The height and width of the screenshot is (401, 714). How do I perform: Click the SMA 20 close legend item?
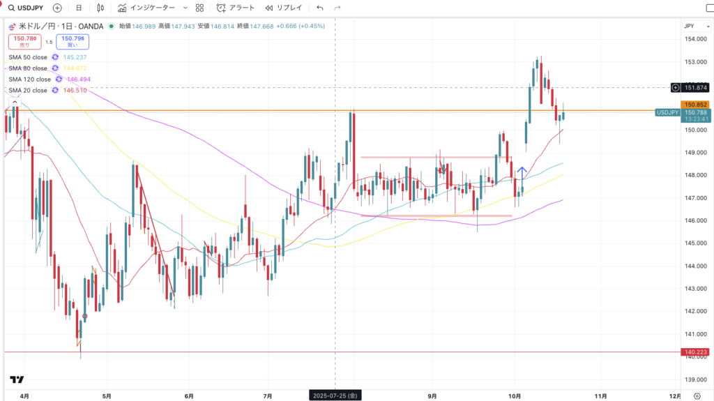pyautogui.click(x=28, y=91)
